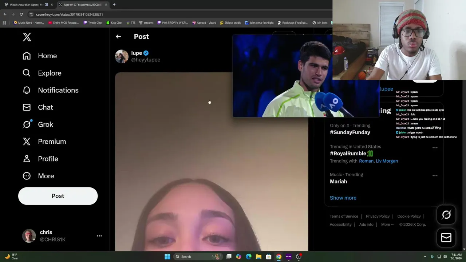Viewport: 466px width, 262px height.
Task: Reload the page
Action: point(21,14)
